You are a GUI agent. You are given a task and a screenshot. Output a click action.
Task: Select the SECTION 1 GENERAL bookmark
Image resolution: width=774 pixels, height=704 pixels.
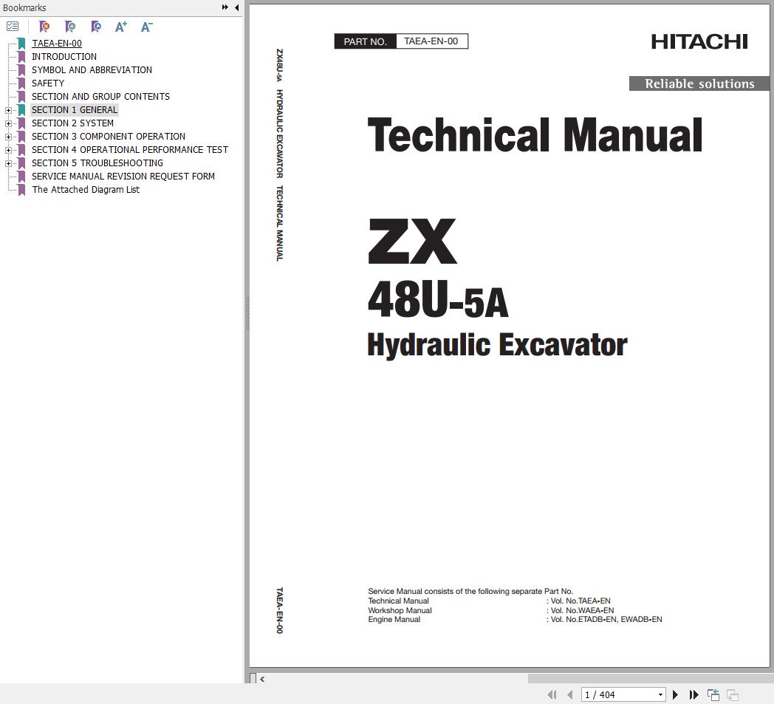pos(75,110)
